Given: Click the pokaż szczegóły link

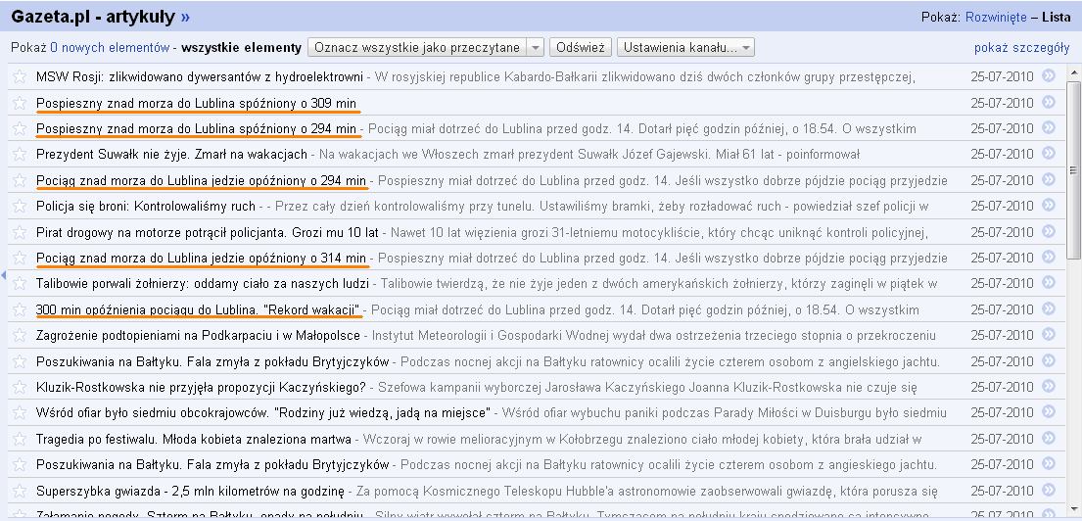Looking at the screenshot, I should tap(1021, 48).
